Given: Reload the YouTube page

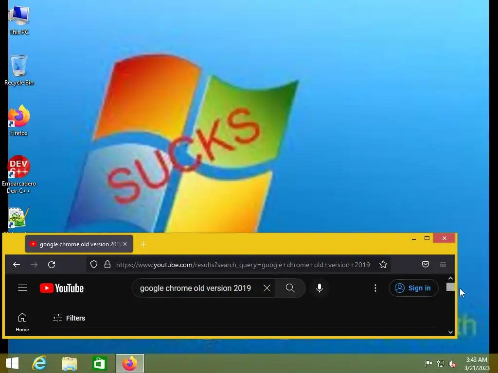Looking at the screenshot, I should [52, 265].
